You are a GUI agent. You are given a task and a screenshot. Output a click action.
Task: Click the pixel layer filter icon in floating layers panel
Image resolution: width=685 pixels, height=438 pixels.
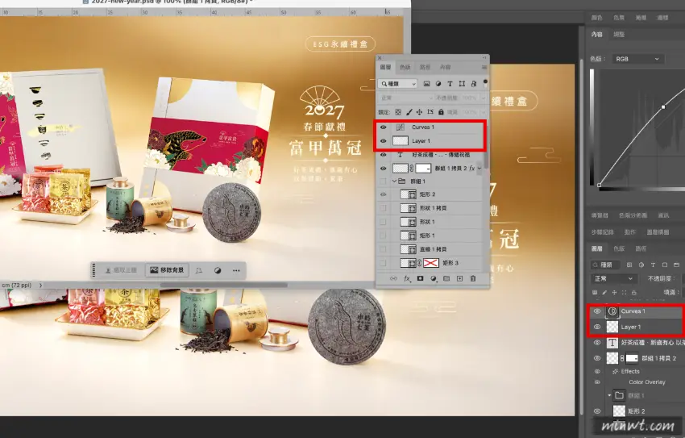coord(426,84)
